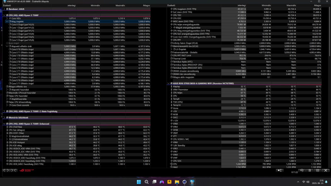Expand the C-State Foglaltság group
This screenshot has height=186, width=331.
pyautogui.click(x=4, y=111)
